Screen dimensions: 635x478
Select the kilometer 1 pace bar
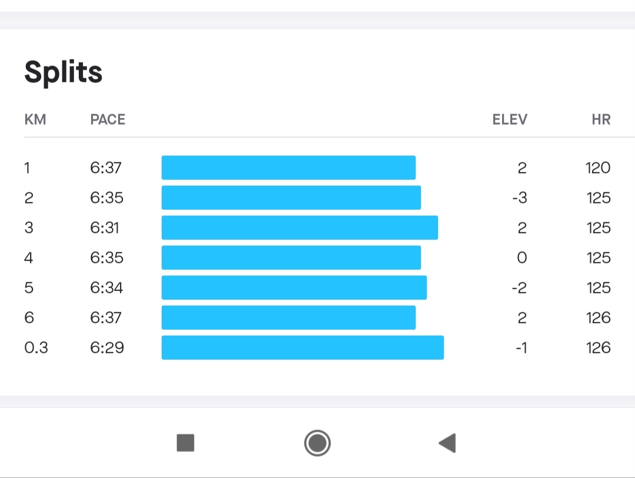tap(288, 168)
